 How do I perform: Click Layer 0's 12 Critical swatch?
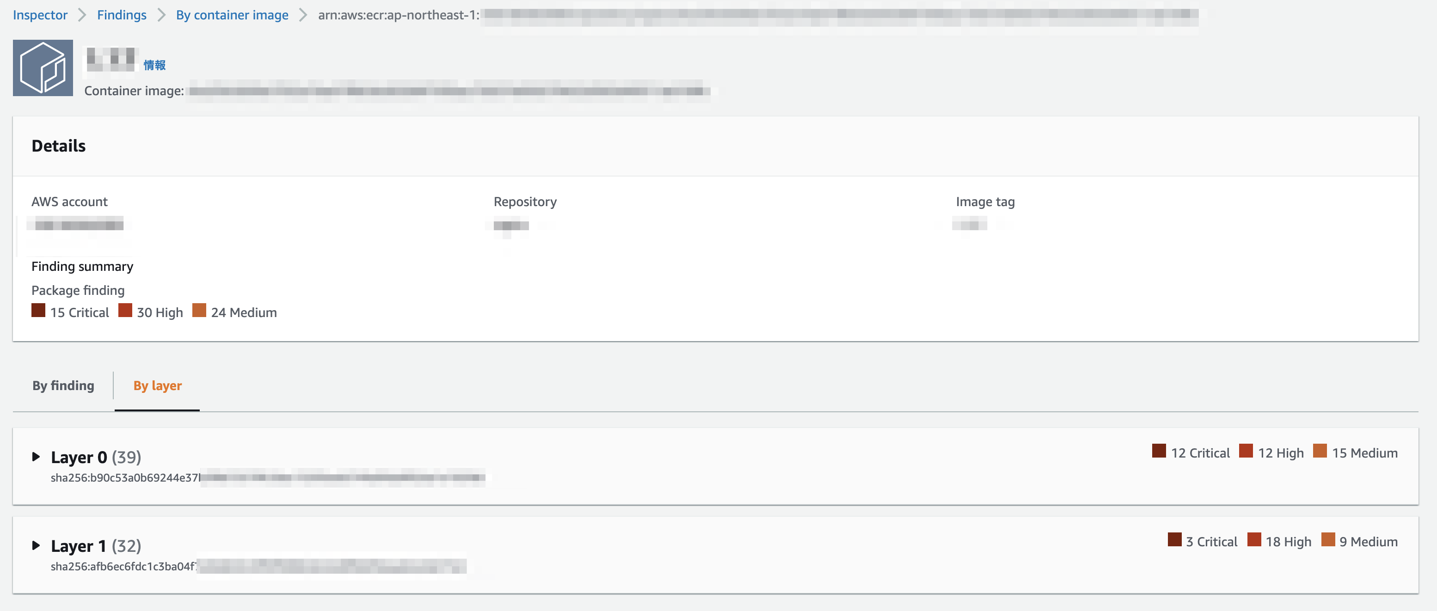click(1159, 451)
